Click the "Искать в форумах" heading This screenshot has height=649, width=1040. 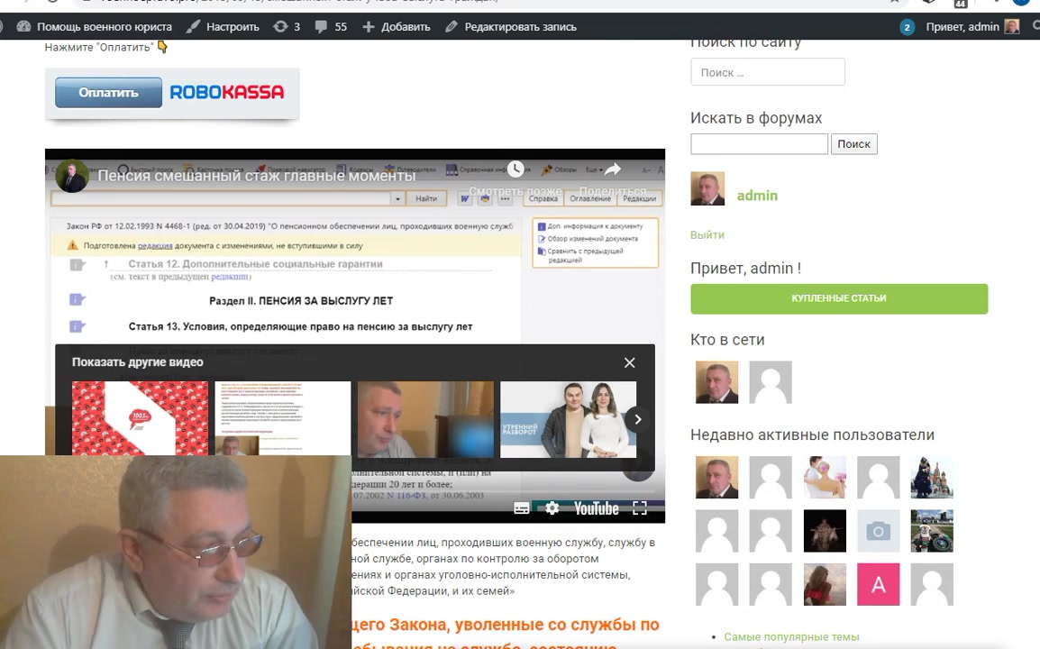coord(756,118)
